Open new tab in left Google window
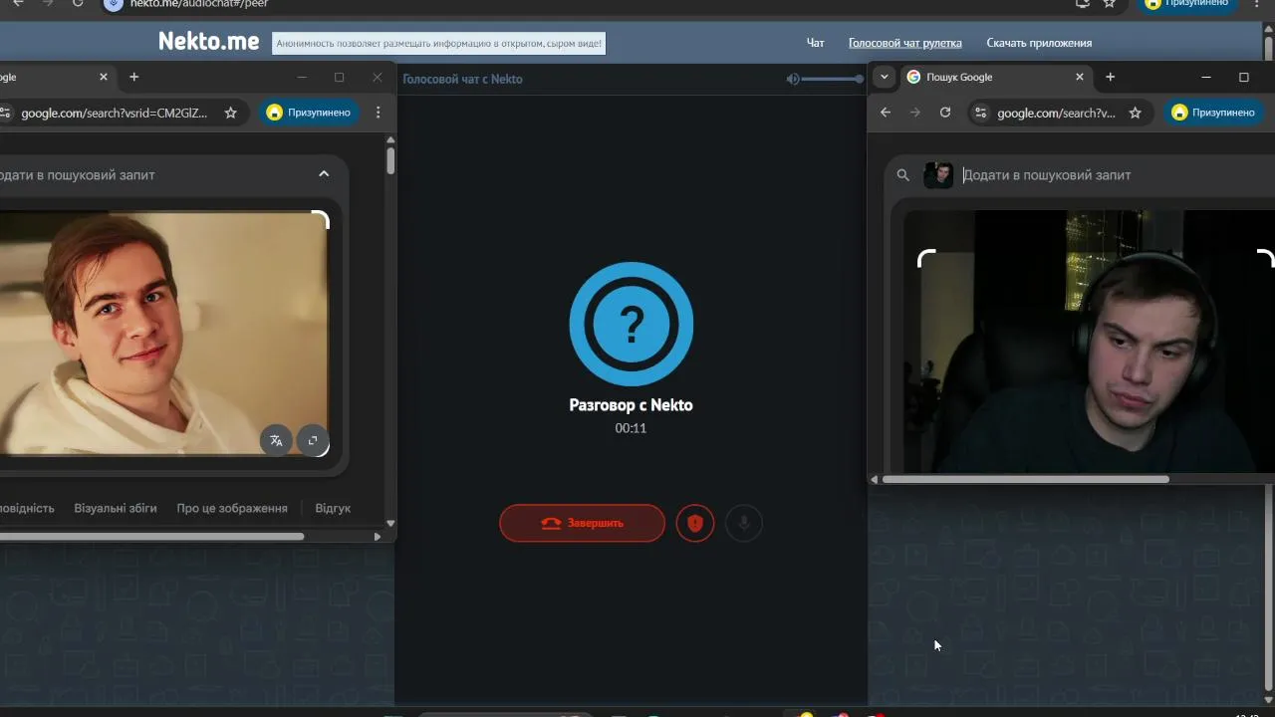The width and height of the screenshot is (1275, 717). coord(134,77)
